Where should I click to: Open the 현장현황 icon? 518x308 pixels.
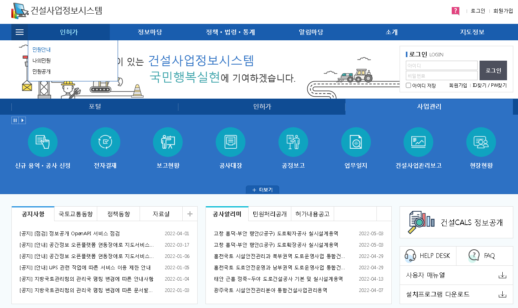[x=481, y=142]
